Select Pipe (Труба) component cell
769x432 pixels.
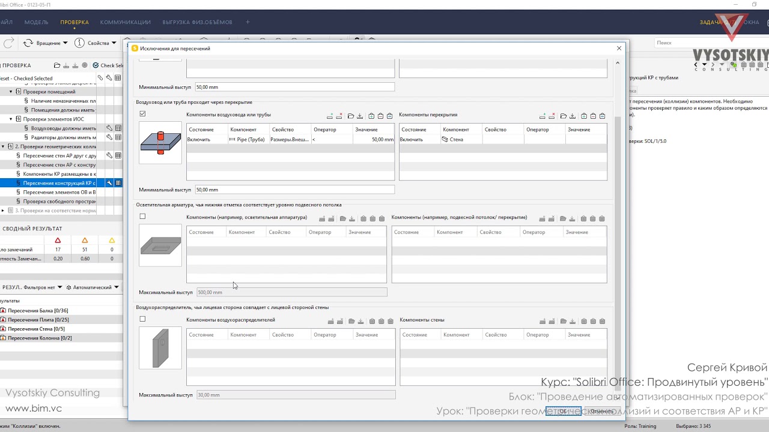click(249, 139)
